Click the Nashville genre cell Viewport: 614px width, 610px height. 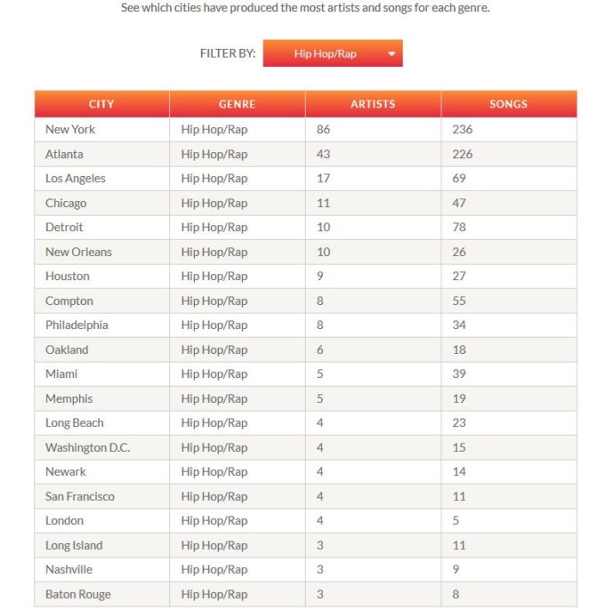point(238,570)
